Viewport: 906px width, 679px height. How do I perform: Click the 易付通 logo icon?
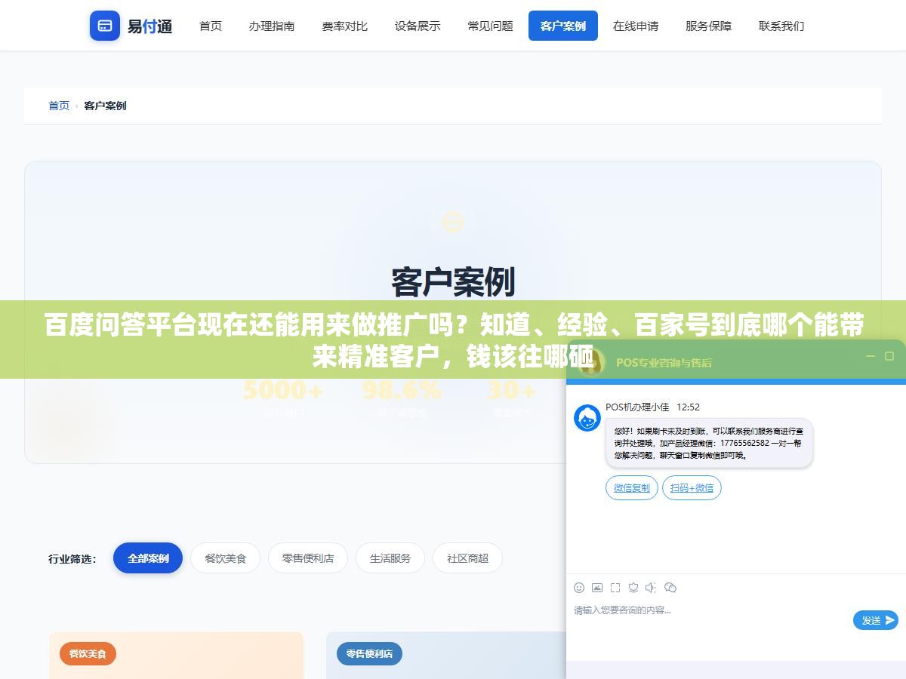105,26
